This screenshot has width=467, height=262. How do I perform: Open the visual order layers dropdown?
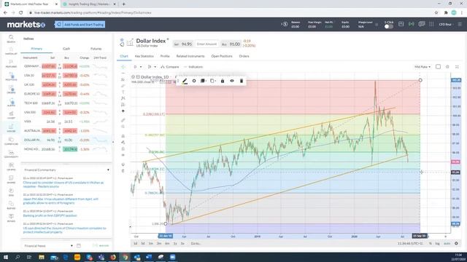pos(204,81)
